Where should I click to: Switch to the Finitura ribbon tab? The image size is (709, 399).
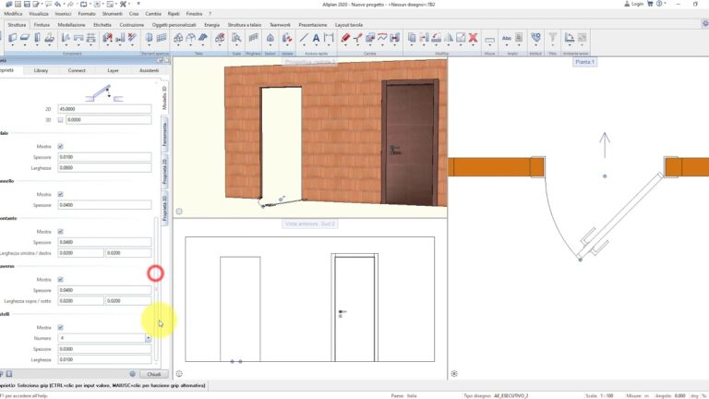pos(42,25)
